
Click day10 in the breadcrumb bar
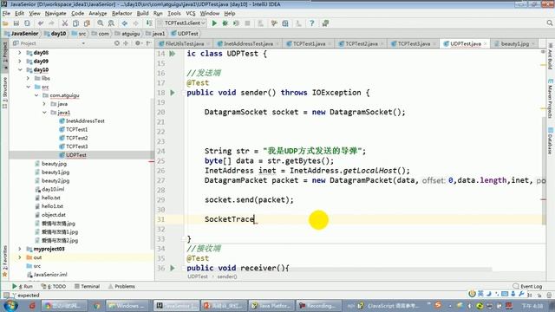(55, 34)
